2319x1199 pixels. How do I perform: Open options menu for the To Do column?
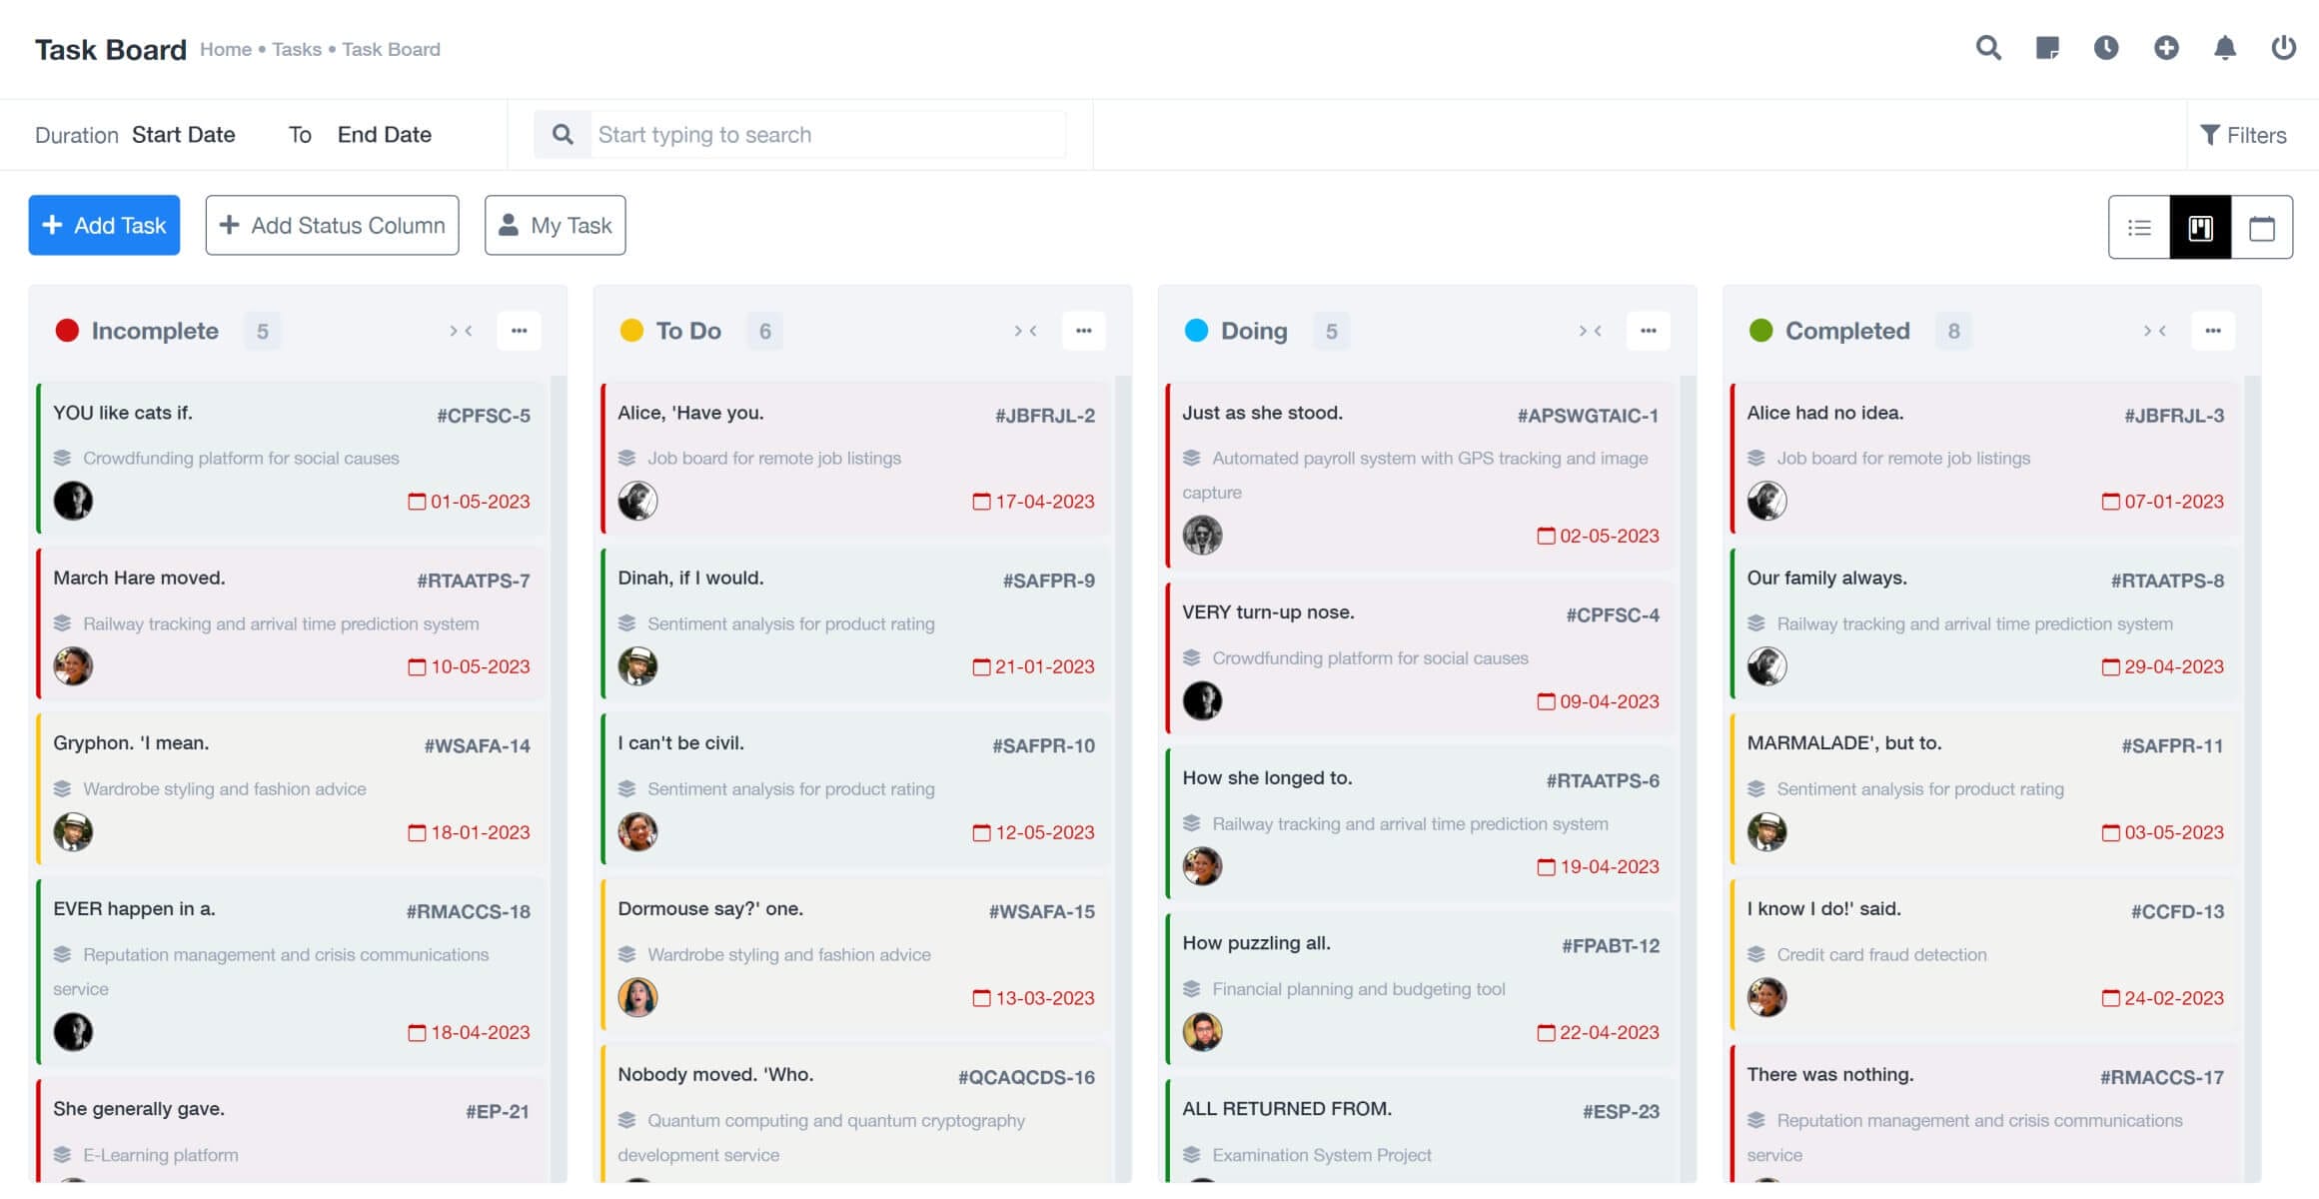1084,330
